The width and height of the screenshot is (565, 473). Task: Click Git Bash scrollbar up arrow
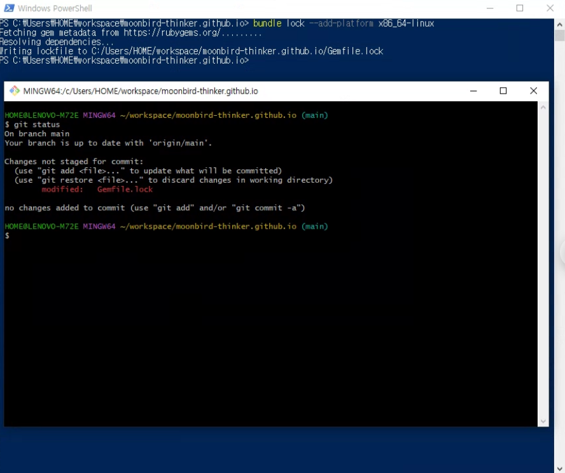tap(543, 108)
